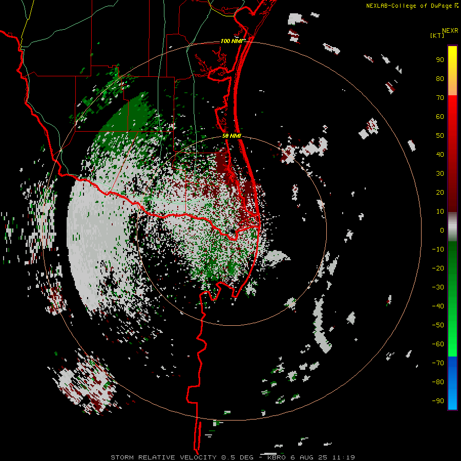Click STORM RELATIVE VELOCITY caption text
The image size is (461, 461).
[163, 457]
